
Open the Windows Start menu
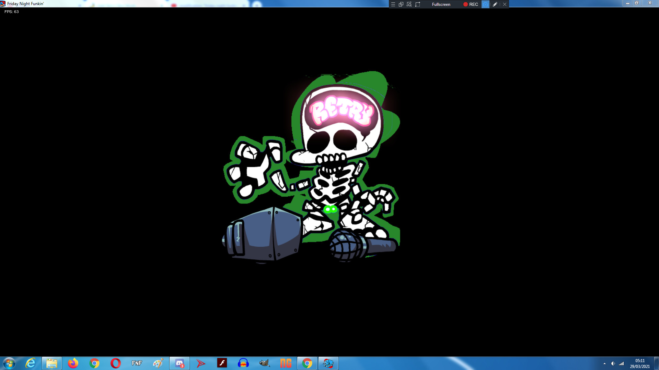[9, 363]
